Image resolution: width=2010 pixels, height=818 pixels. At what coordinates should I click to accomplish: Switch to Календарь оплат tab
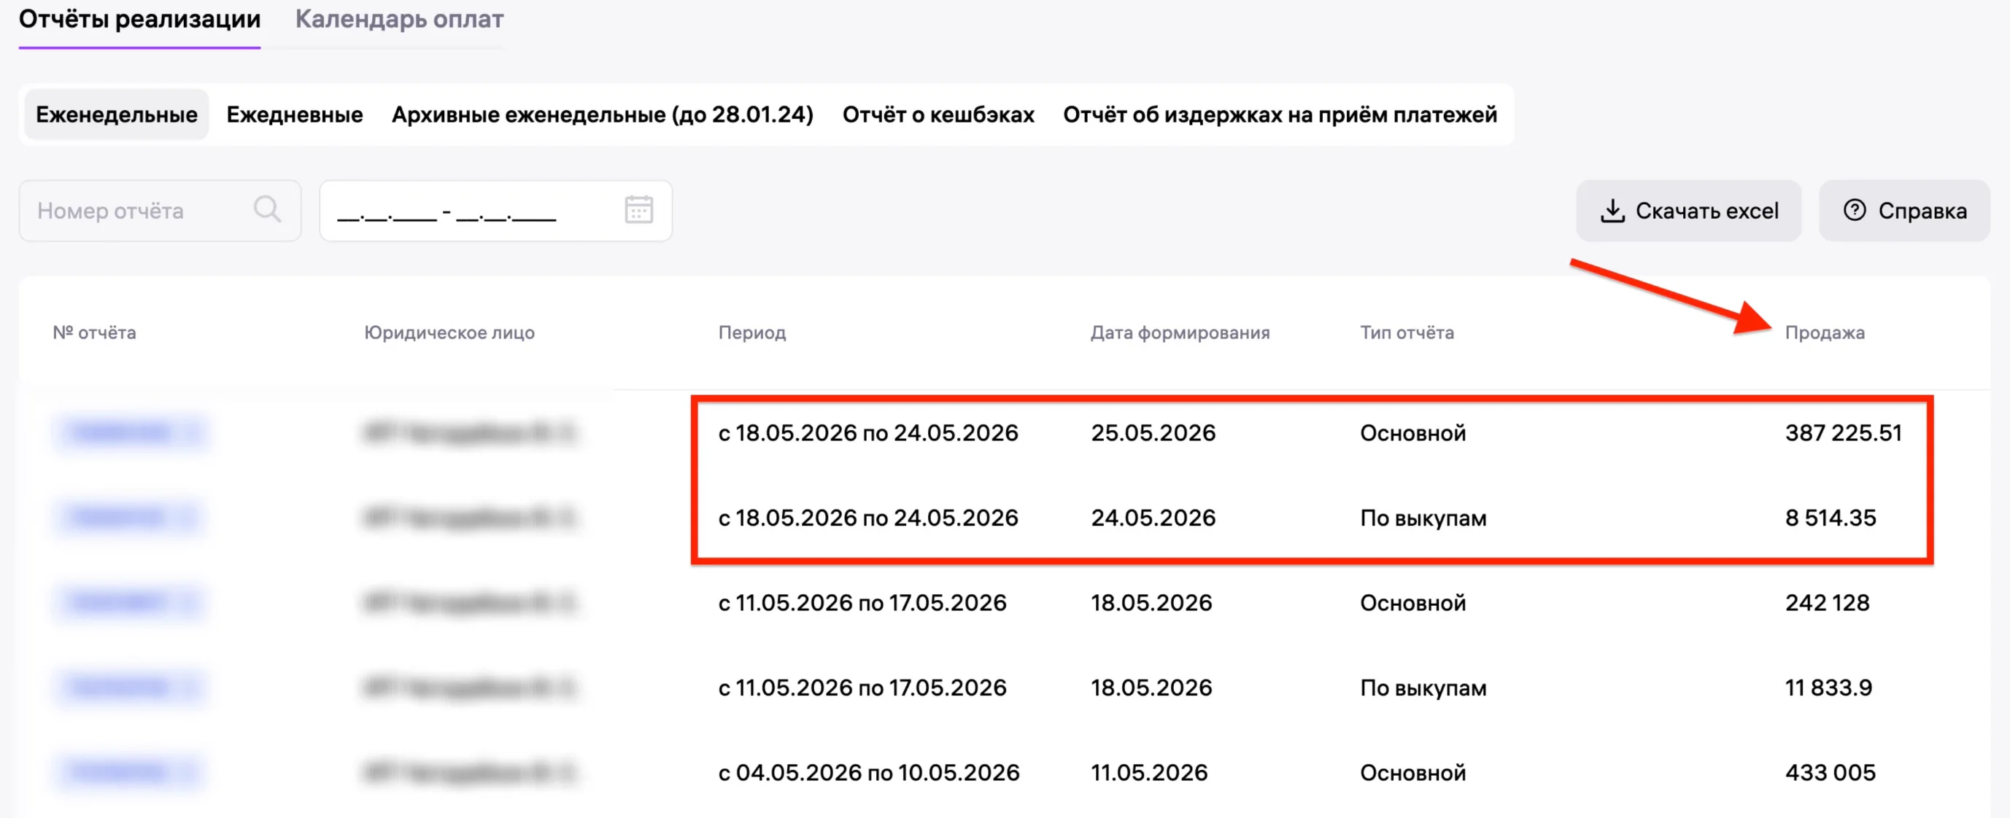tap(399, 20)
